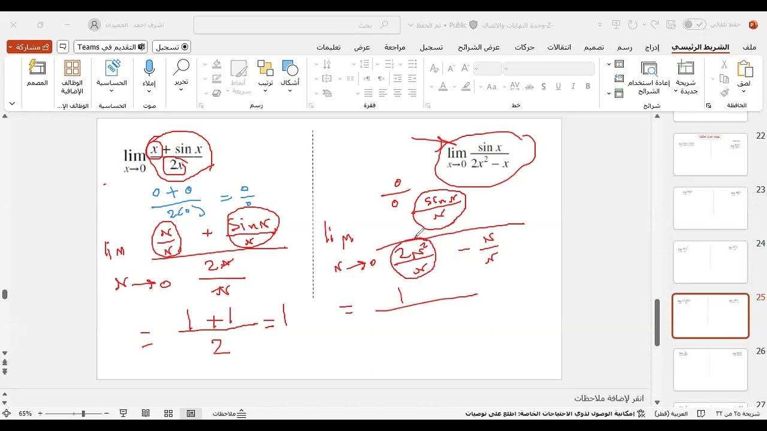Toggle Underline formatting

558,87
